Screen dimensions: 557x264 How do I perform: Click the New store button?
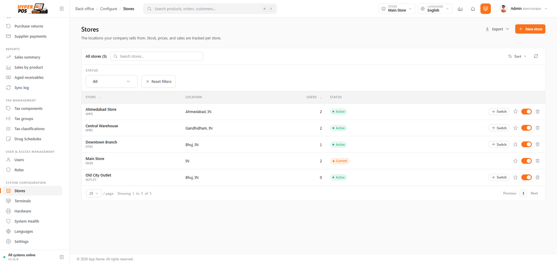pos(530,29)
